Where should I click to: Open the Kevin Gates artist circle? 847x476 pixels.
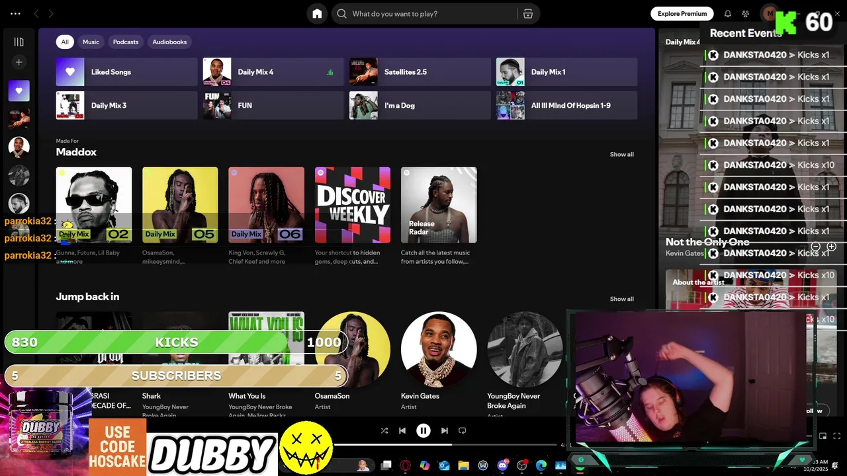pyautogui.click(x=439, y=350)
